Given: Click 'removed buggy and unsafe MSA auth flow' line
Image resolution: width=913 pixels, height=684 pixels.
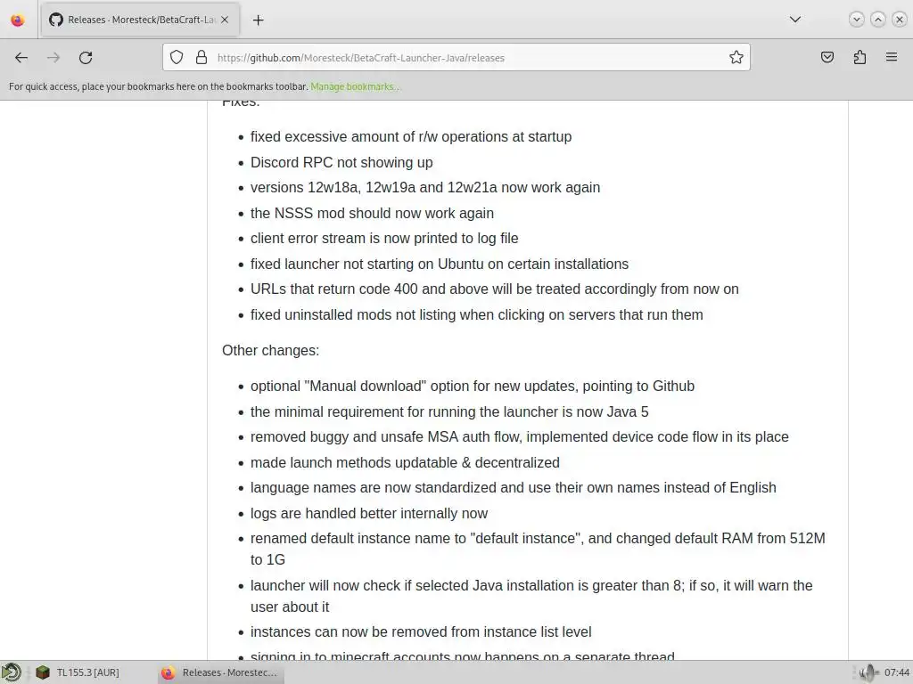Looking at the screenshot, I should click(x=520, y=436).
